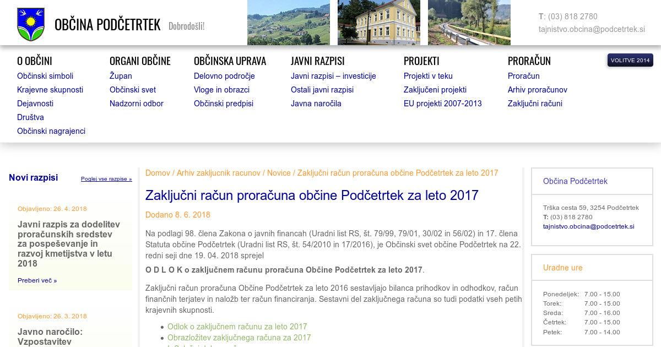661x347 pixels.
Task: Click the municipality coat of arms logo
Action: click(31, 24)
